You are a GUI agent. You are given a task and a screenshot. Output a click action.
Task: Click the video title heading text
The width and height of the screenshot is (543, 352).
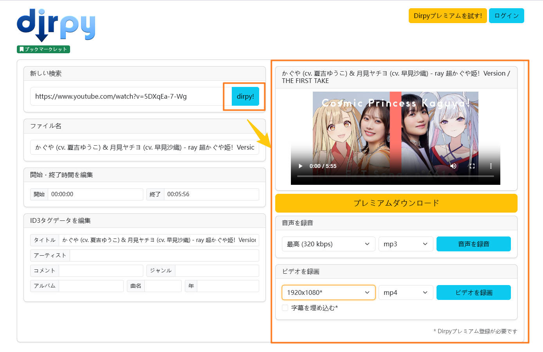[396, 77]
